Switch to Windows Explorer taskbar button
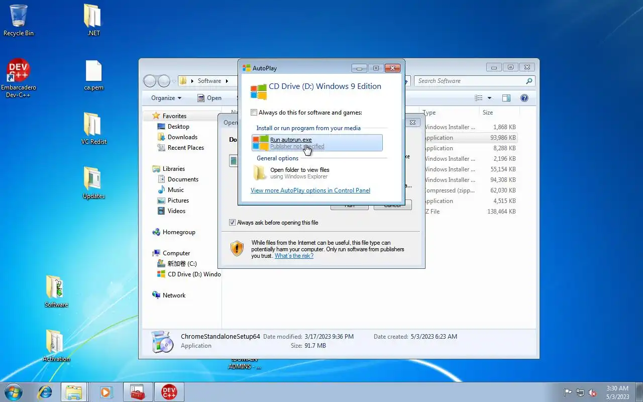This screenshot has height=402, width=643. click(74, 392)
